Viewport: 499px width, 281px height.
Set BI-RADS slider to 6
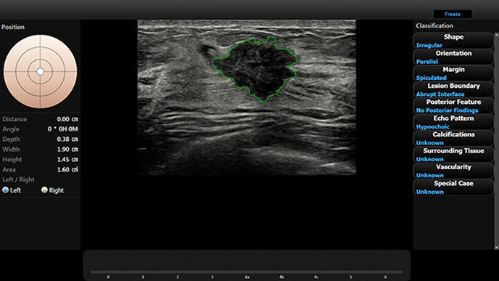tap(385, 277)
